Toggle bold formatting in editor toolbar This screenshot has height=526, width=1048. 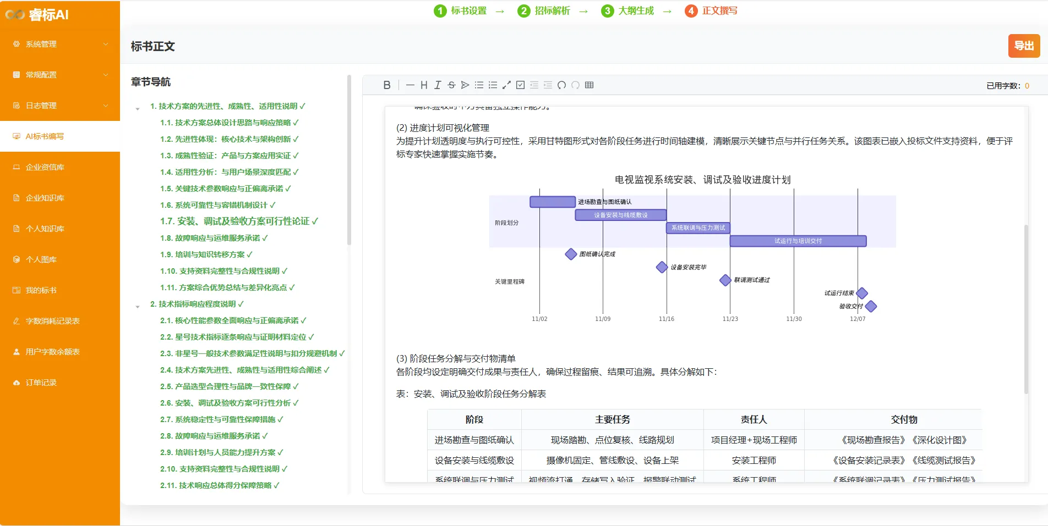387,85
